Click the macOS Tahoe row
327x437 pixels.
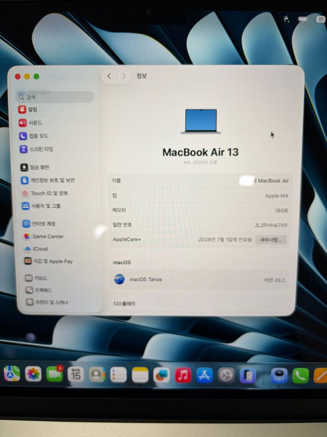coord(199,279)
